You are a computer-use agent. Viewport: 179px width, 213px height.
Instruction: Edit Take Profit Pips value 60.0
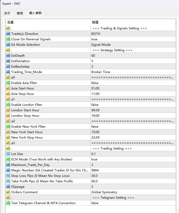coord(133,181)
